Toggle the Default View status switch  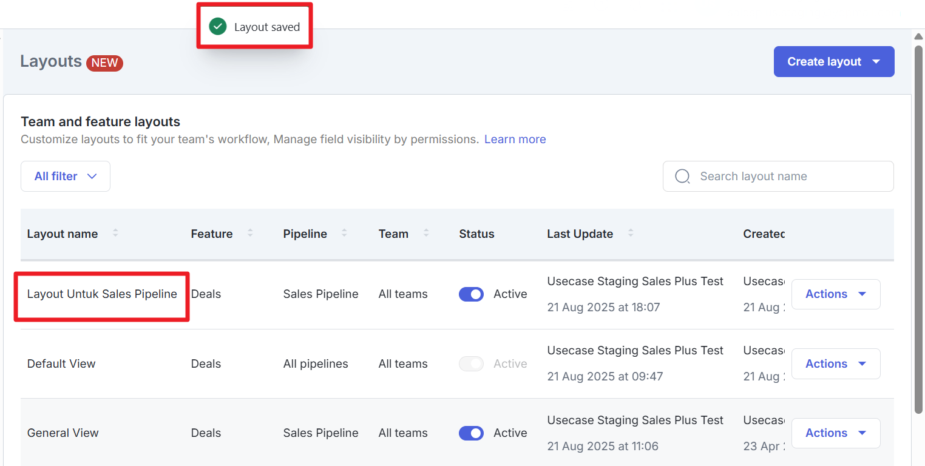(x=471, y=364)
